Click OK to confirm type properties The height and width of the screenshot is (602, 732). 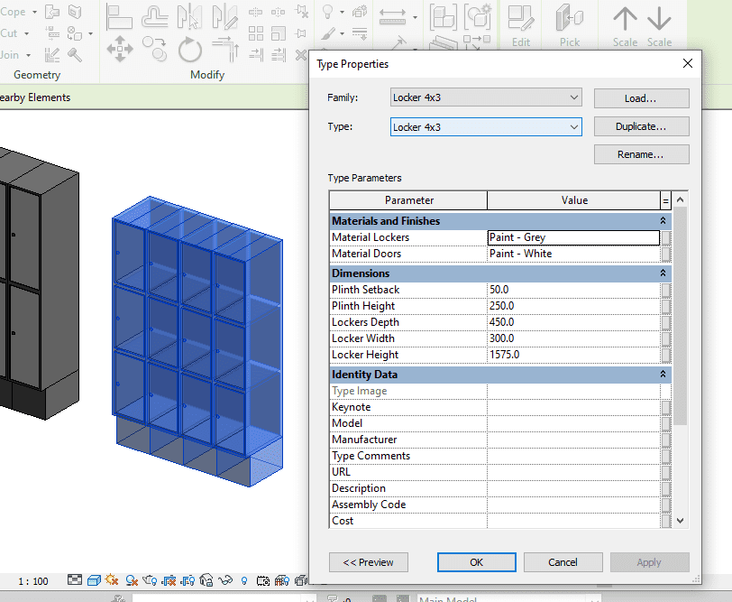476,562
